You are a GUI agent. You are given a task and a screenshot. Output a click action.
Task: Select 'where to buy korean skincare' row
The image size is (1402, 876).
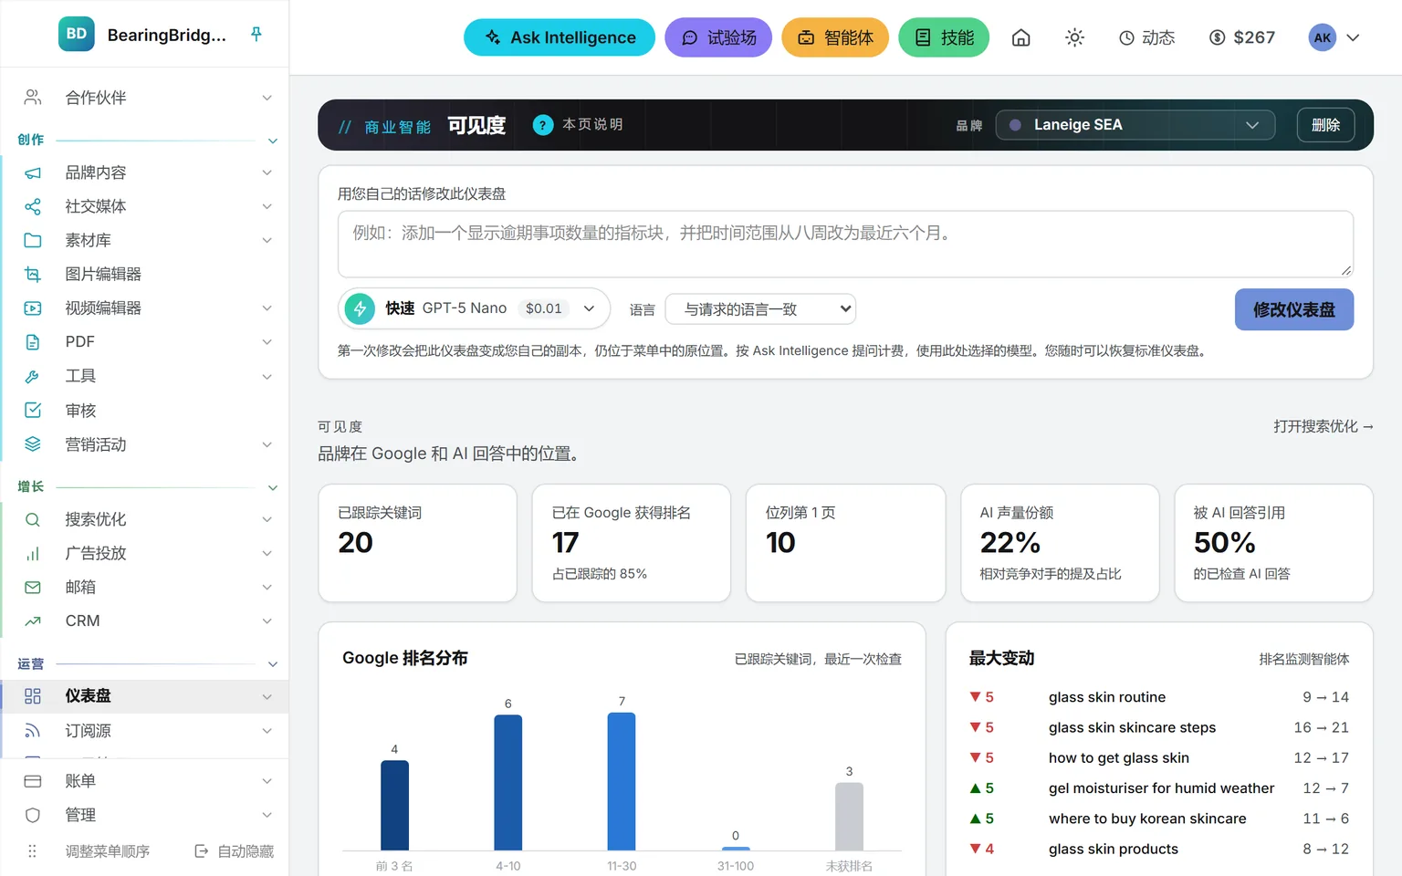point(1159,819)
